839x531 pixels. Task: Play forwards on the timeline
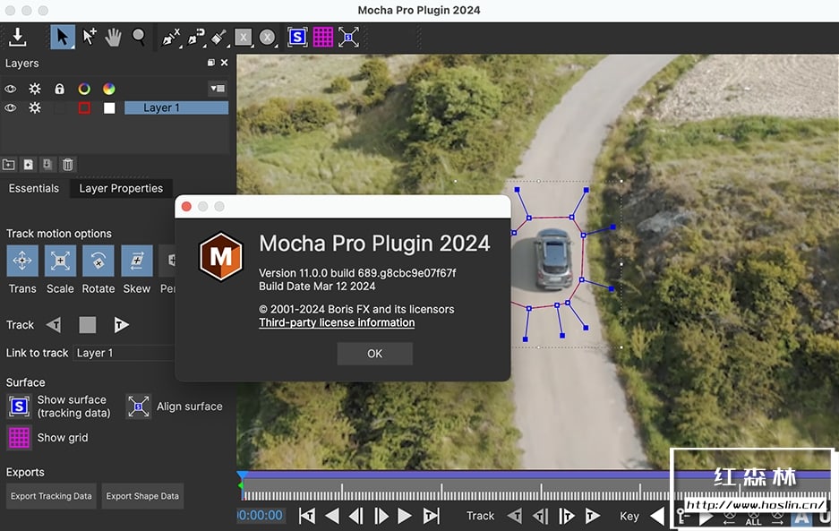click(x=405, y=516)
